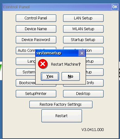Open SetupPrinter
120x139 pixels.
point(36,94)
